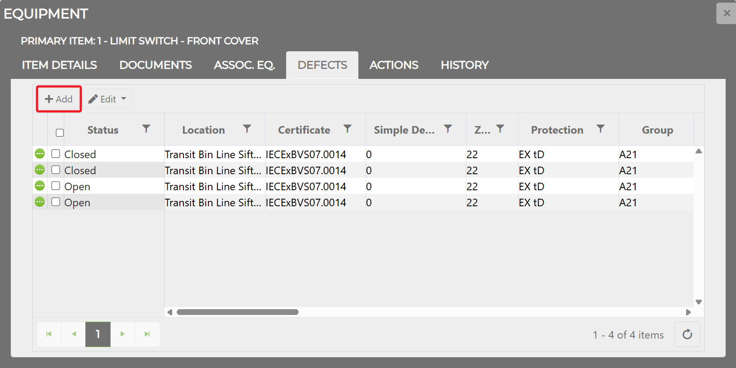
Task: Click green status icon of first Closed row
Action: (40, 154)
